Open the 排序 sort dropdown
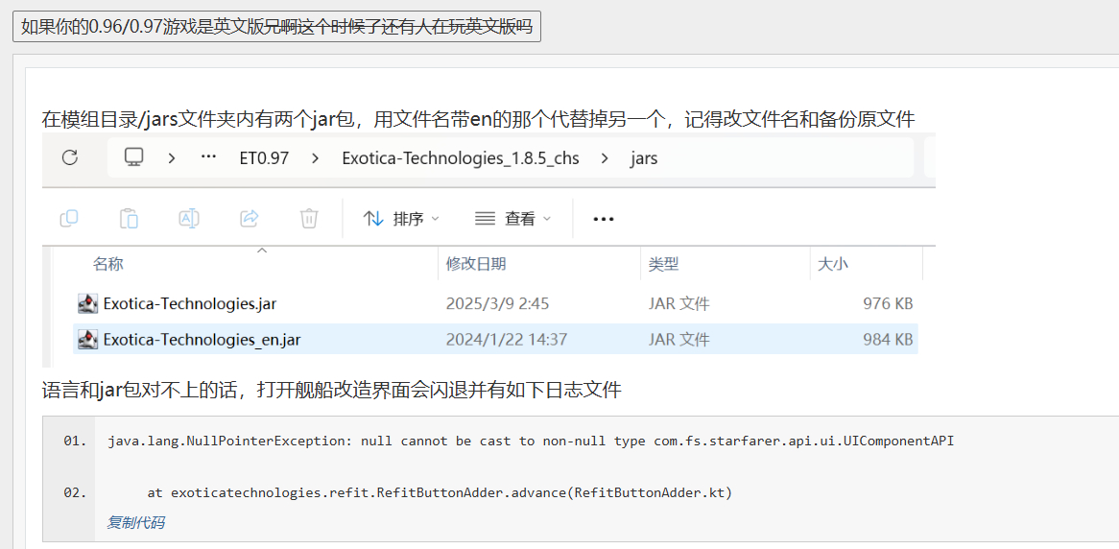This screenshot has width=1119, height=549. tap(401, 219)
